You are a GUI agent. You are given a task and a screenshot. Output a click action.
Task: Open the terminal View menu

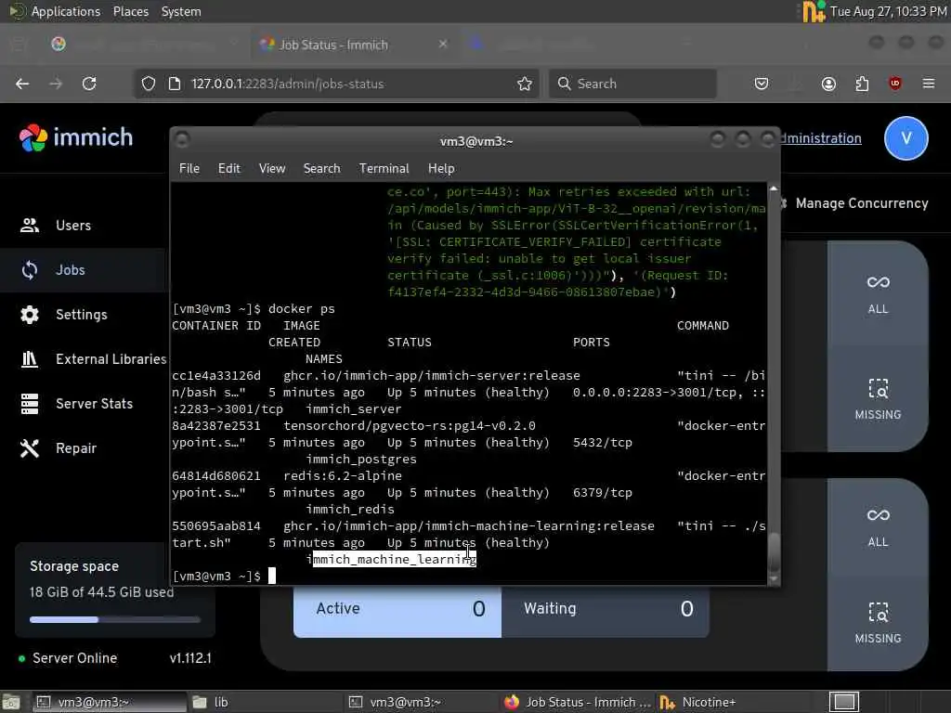(272, 169)
